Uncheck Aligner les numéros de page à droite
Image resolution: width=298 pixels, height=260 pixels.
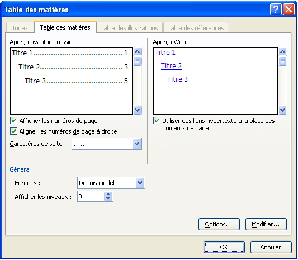13,131
